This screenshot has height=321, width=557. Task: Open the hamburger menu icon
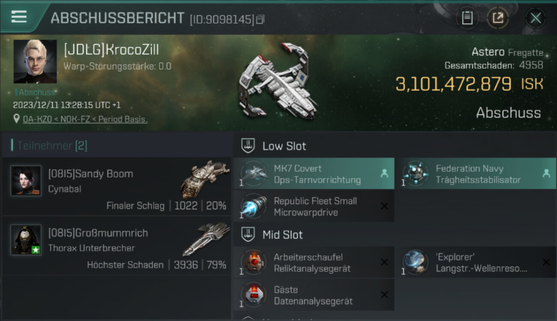(19, 17)
